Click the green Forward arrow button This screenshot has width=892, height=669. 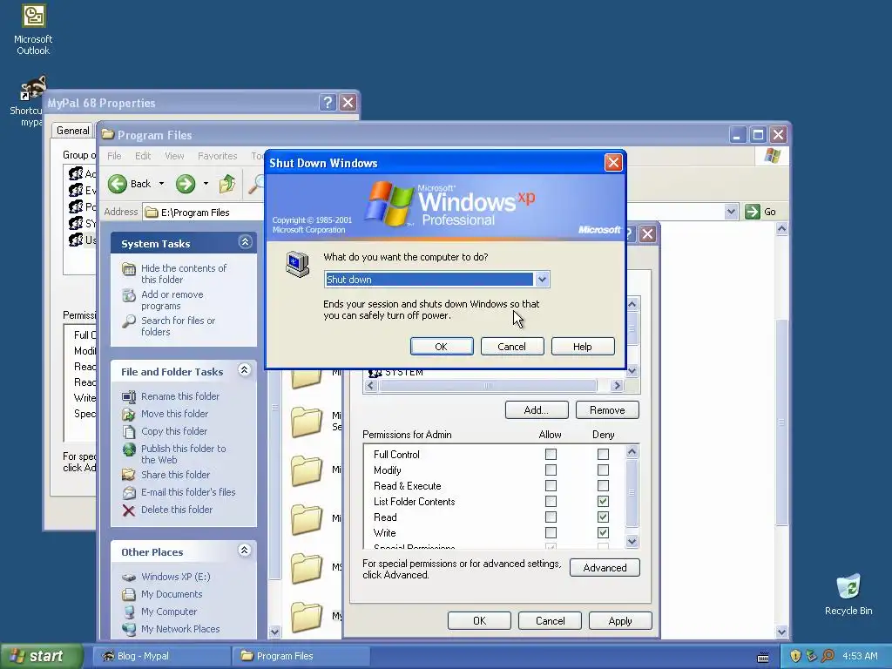186,184
